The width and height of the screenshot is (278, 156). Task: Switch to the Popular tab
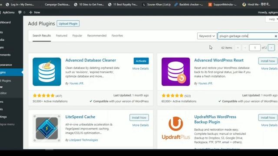[77, 36]
